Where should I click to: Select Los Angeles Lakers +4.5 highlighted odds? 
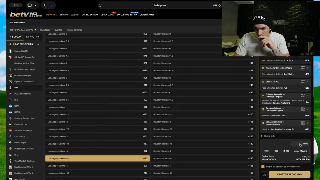pos(97,158)
